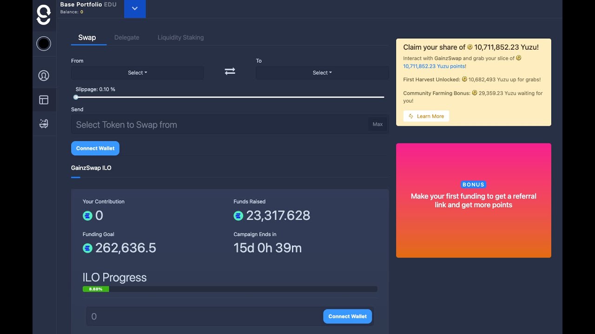This screenshot has width=595, height=334.
Task: Select the GainzSwap ILO tab
Action: pyautogui.click(x=91, y=168)
